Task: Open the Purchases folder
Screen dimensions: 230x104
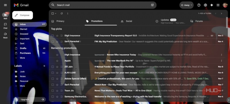Action: 30,53
